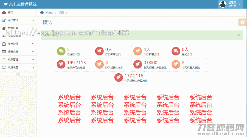Click the 0.0000 yesterday output value
The height and width of the screenshot is (137, 247).
point(150,63)
